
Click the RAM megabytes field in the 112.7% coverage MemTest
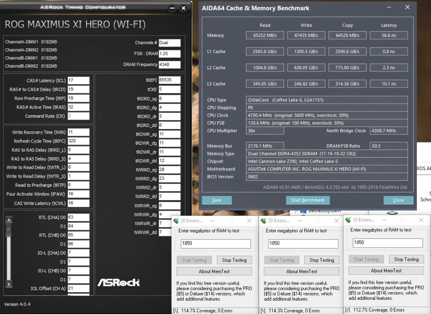(388, 243)
